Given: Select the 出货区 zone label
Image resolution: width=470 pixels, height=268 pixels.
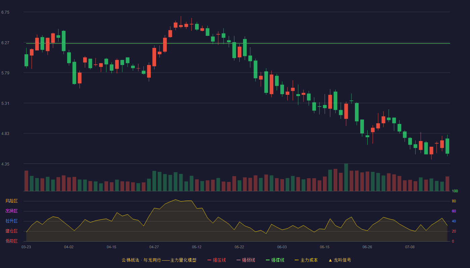Looking at the screenshot, I should (11, 211).
